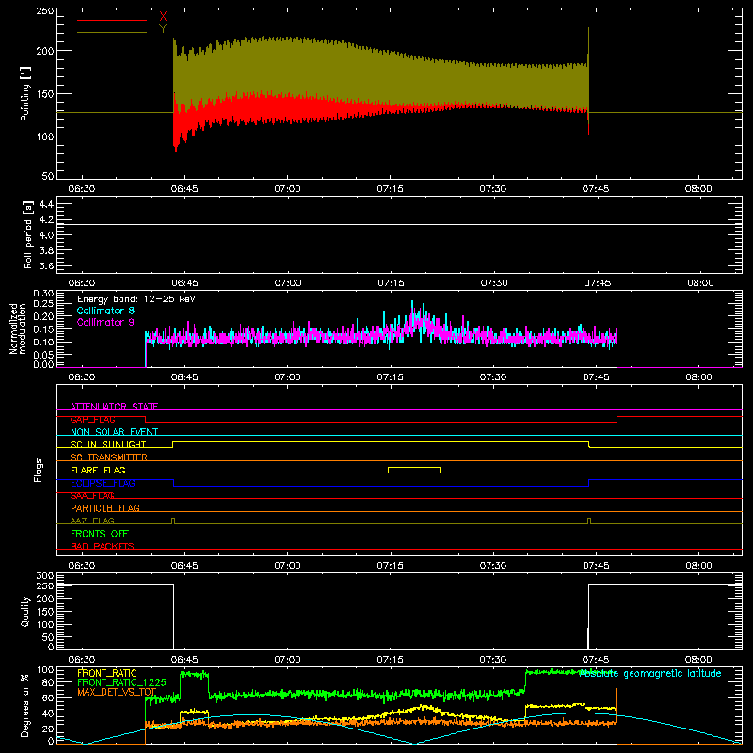Image resolution: width=753 pixels, height=753 pixels.
Task: Click the 4.4 tick value on Roll period axis
Action: pos(46,204)
